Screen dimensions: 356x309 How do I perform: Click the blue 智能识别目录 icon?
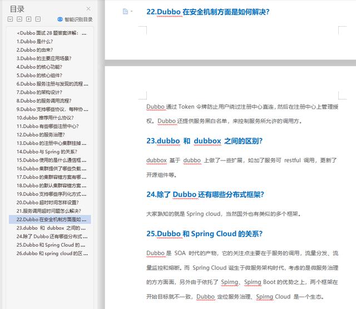click(x=60, y=19)
